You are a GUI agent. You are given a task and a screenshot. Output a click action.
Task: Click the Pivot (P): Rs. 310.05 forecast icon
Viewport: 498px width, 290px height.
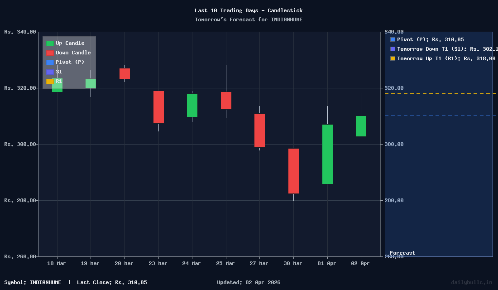(392, 39)
